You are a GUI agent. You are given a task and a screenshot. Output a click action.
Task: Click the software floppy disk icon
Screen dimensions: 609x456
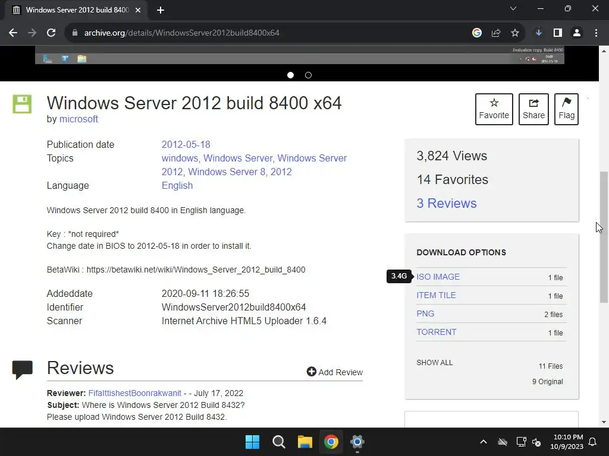click(x=22, y=104)
